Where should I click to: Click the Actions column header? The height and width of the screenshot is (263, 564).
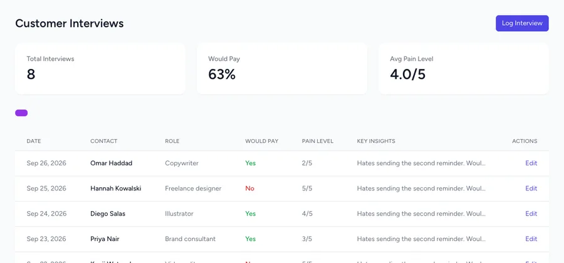click(525, 141)
